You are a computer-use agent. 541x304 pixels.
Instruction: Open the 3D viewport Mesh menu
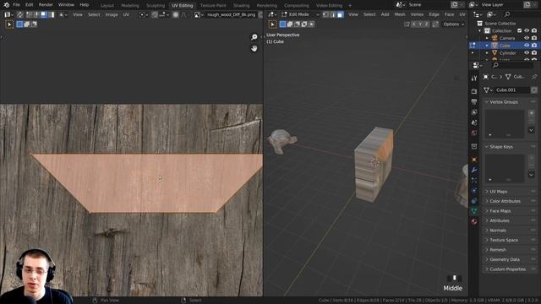coord(400,14)
